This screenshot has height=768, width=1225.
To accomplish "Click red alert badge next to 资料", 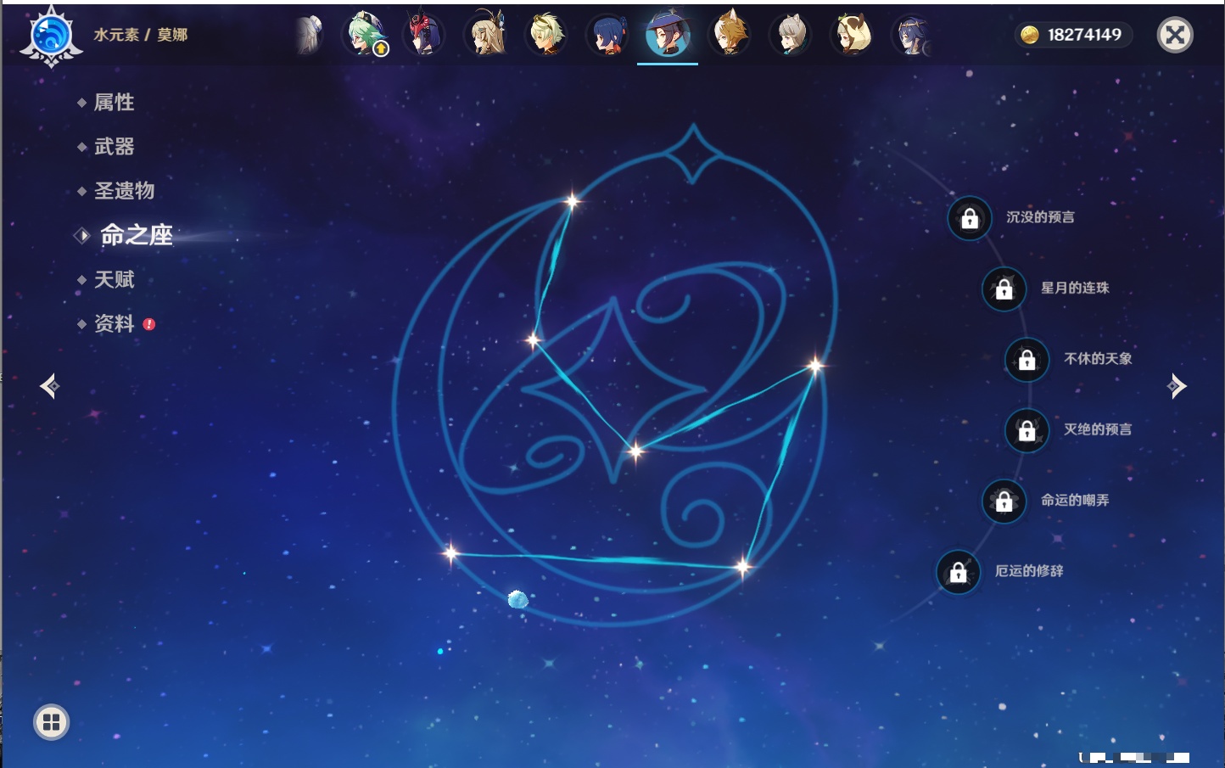I will (x=149, y=324).
